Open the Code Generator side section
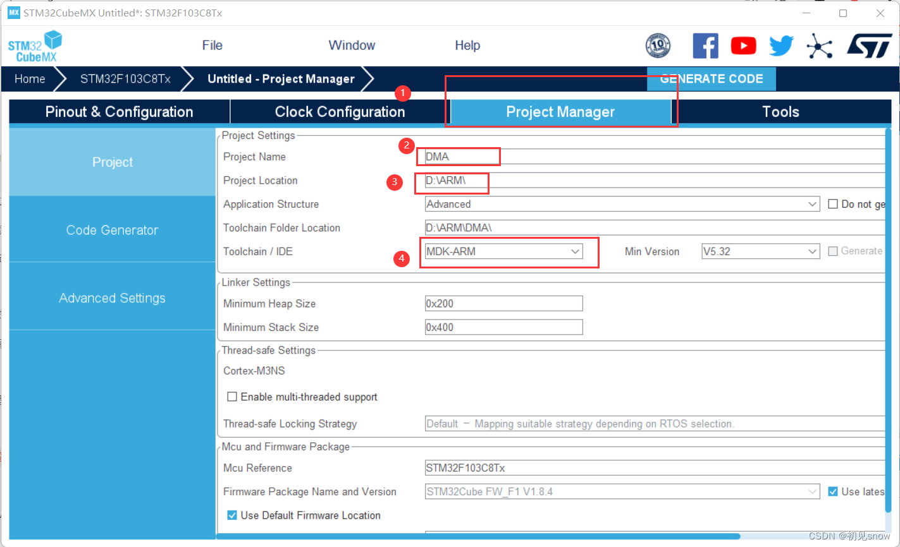Screen dimensions: 900x547 pos(113,230)
